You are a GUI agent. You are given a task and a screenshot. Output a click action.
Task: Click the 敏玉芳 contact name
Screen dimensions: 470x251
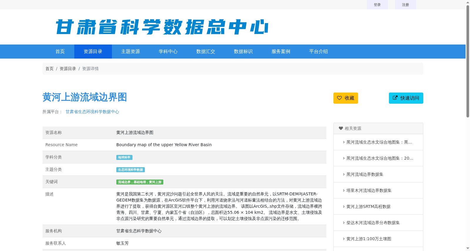point(122,243)
